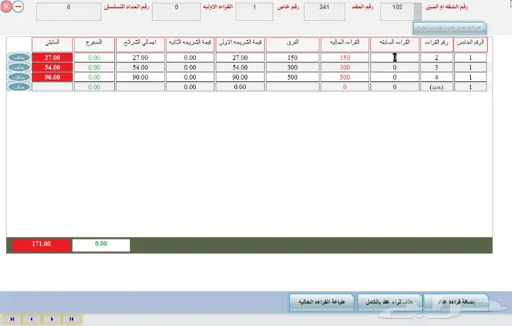This screenshot has width=512, height=326.
Task: Click the red total remaining 171.00 box
Action: coord(42,245)
